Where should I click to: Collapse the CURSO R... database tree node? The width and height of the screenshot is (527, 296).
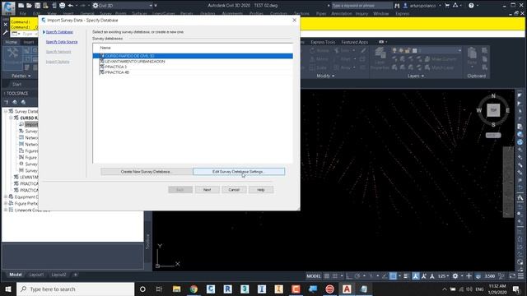coord(11,118)
